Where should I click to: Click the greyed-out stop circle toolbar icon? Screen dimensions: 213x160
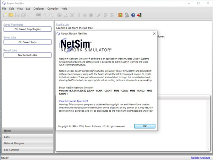point(91,15)
